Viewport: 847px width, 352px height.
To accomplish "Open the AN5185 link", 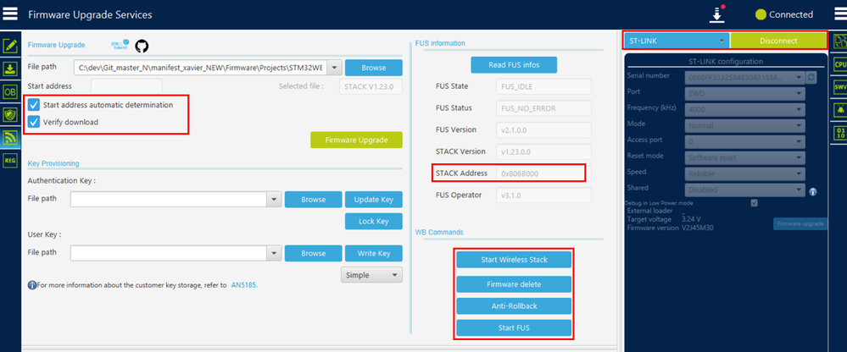I will pos(244,284).
